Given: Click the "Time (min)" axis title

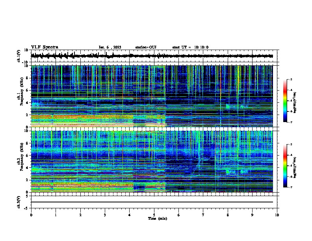Looking at the screenshot, I should pos(158,219).
